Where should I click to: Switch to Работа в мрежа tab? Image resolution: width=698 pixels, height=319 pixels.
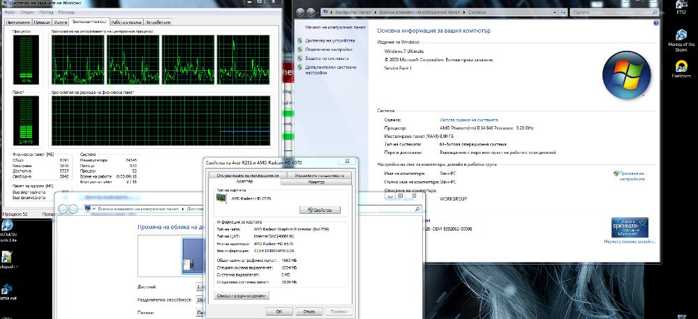click(126, 22)
